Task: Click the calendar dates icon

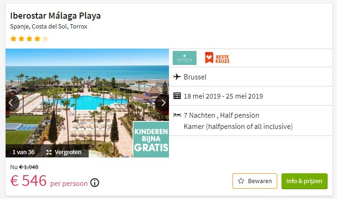Action: point(177,96)
